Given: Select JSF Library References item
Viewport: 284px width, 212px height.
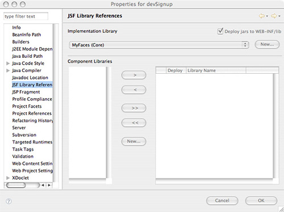Looking at the screenshot, I should click(x=32, y=85).
